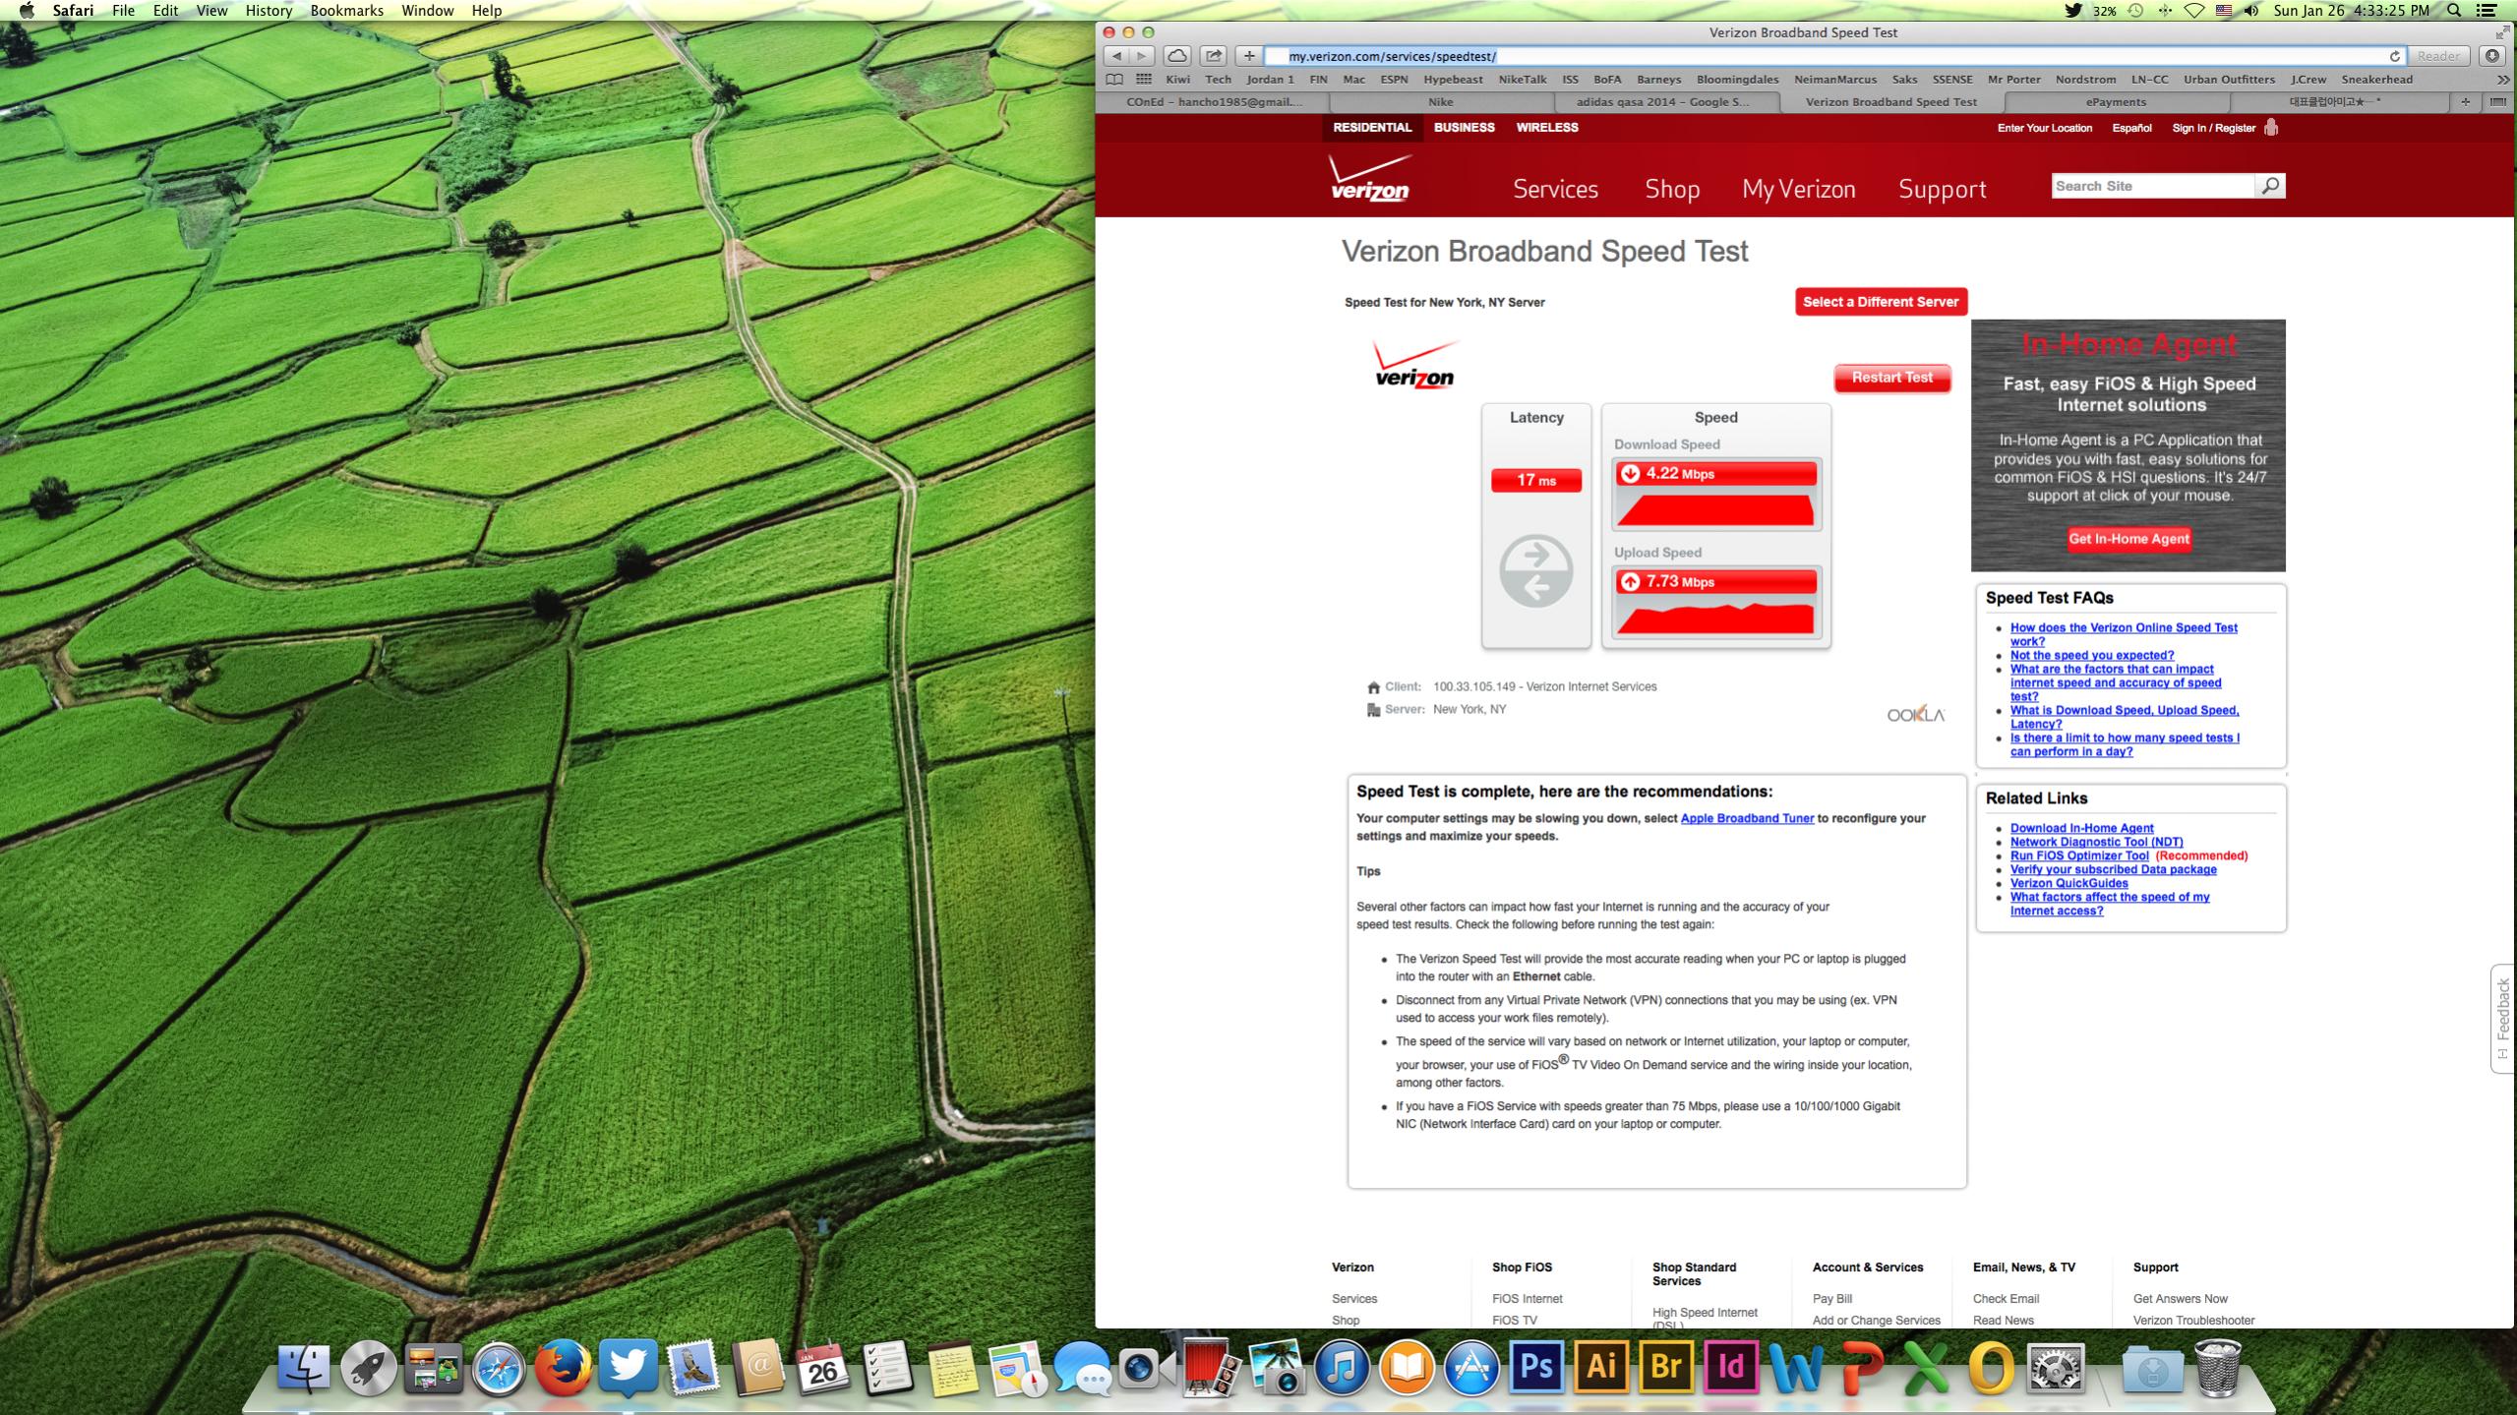Expand the bookmarks bar overflow chevron

tap(2502, 80)
